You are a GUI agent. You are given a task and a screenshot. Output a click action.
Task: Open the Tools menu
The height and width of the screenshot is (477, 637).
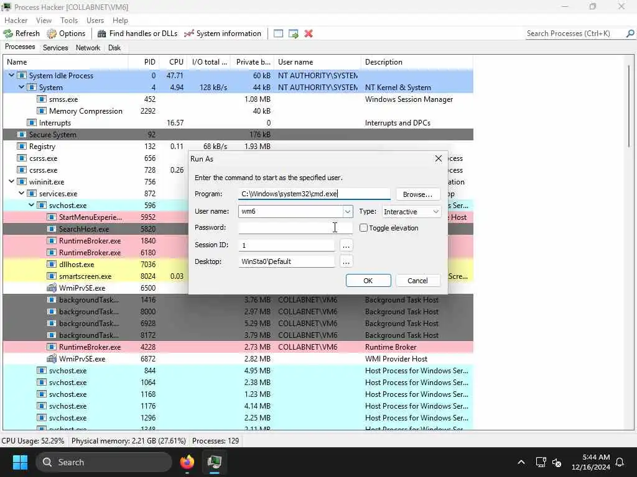[x=68, y=20]
